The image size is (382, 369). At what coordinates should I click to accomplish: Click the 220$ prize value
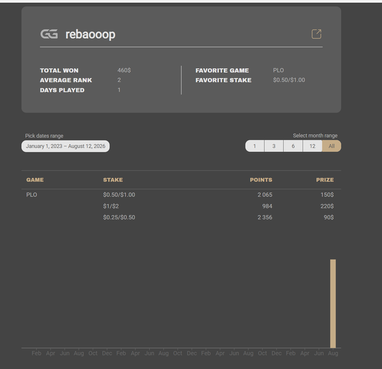coord(327,206)
